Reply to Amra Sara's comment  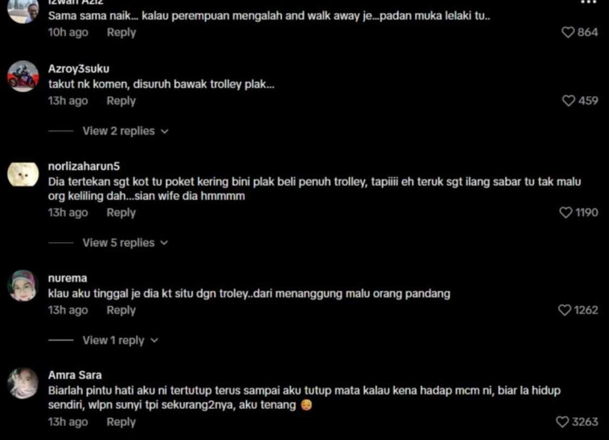(x=121, y=422)
